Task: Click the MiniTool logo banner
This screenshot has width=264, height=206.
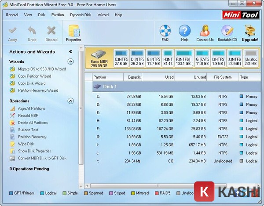Action: (x=241, y=15)
